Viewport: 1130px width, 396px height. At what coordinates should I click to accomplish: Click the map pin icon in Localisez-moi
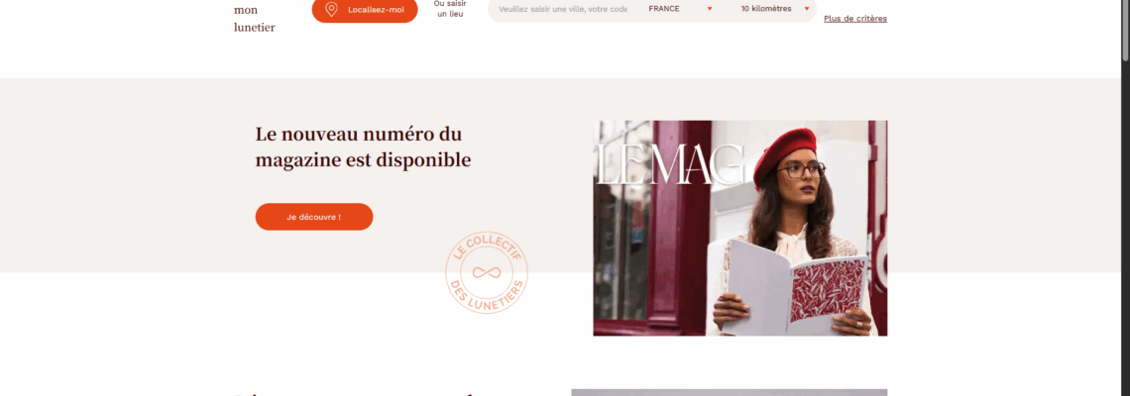pos(331,9)
